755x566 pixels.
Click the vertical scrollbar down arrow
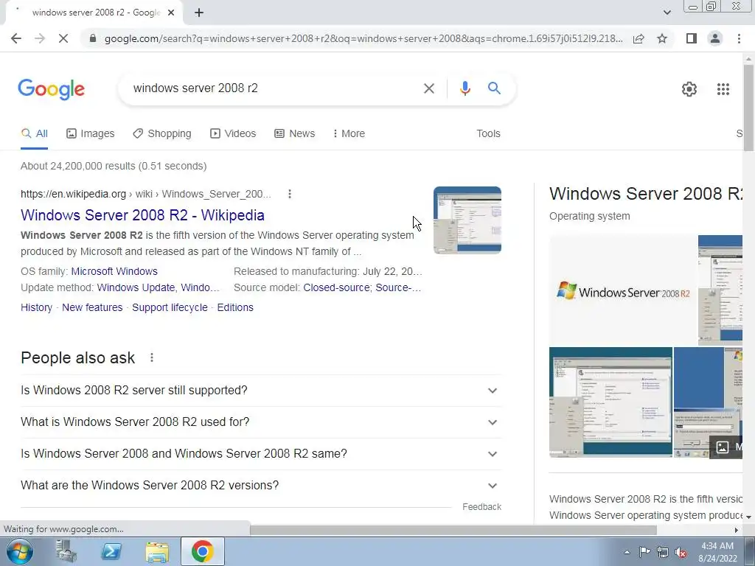tap(748, 517)
